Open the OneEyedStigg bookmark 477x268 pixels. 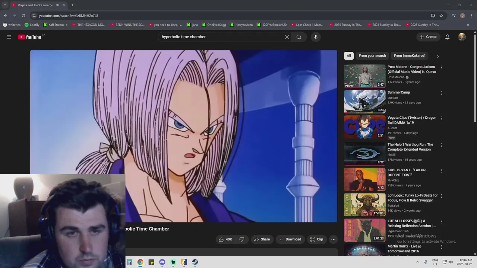tap(214, 25)
